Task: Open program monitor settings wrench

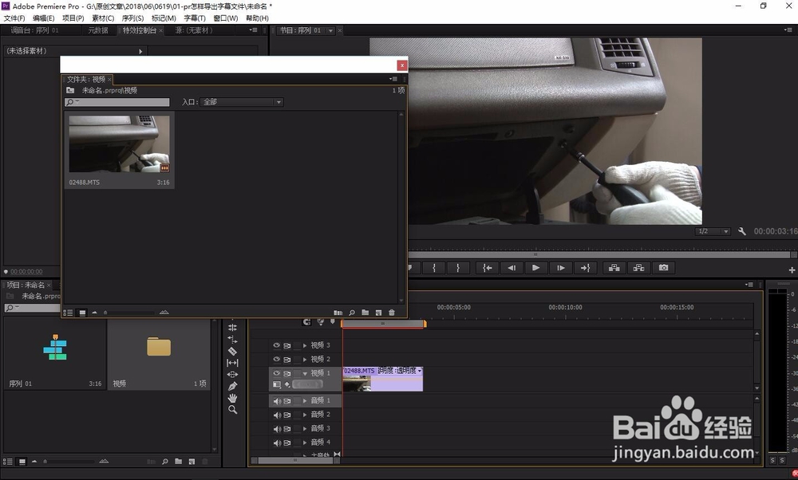Action: coord(742,231)
